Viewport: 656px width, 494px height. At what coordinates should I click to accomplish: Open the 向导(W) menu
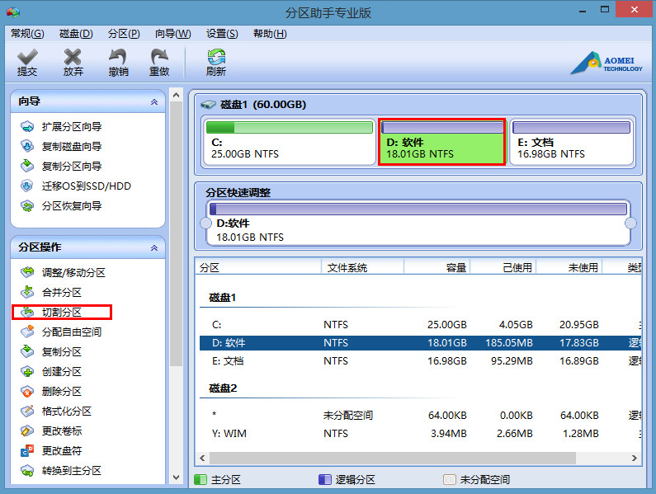pyautogui.click(x=172, y=34)
